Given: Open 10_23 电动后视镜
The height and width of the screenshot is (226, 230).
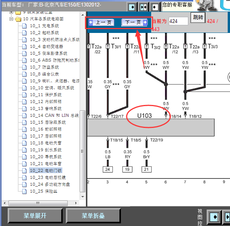Looking at the screenshot, I should [x=48, y=177].
